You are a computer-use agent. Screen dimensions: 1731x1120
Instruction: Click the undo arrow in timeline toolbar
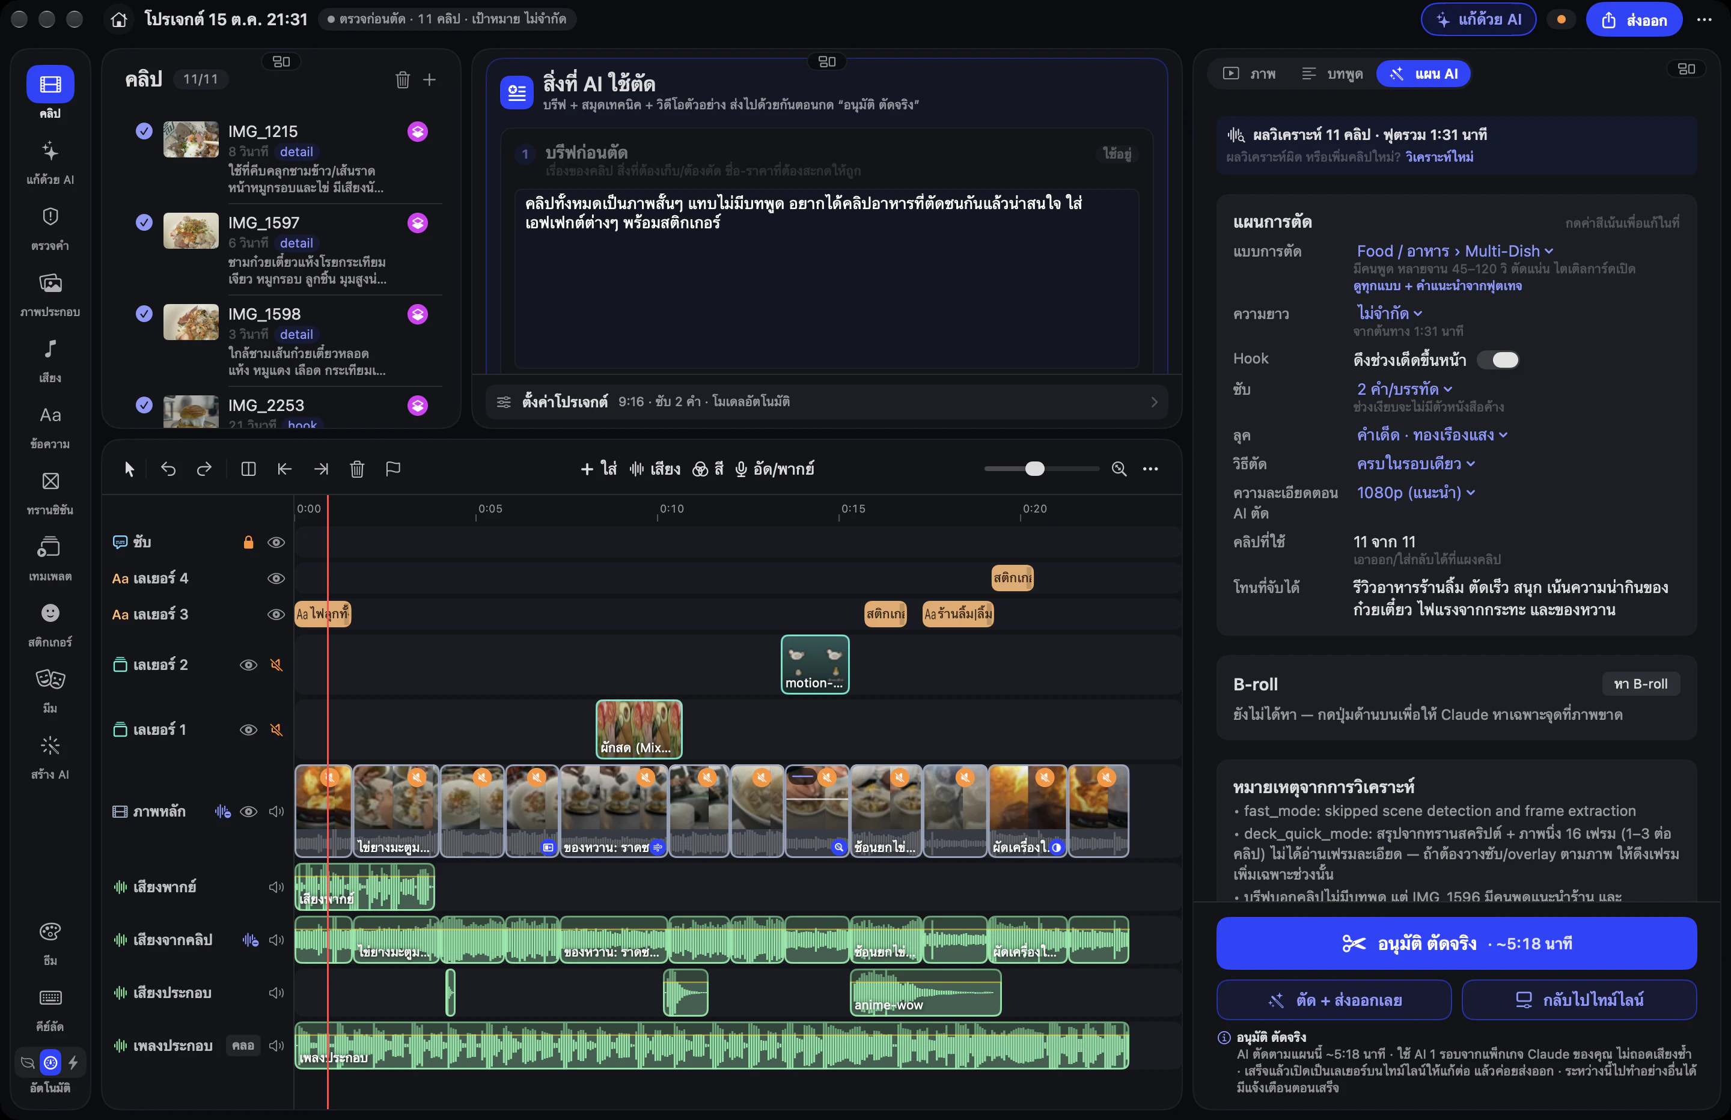pyautogui.click(x=168, y=469)
